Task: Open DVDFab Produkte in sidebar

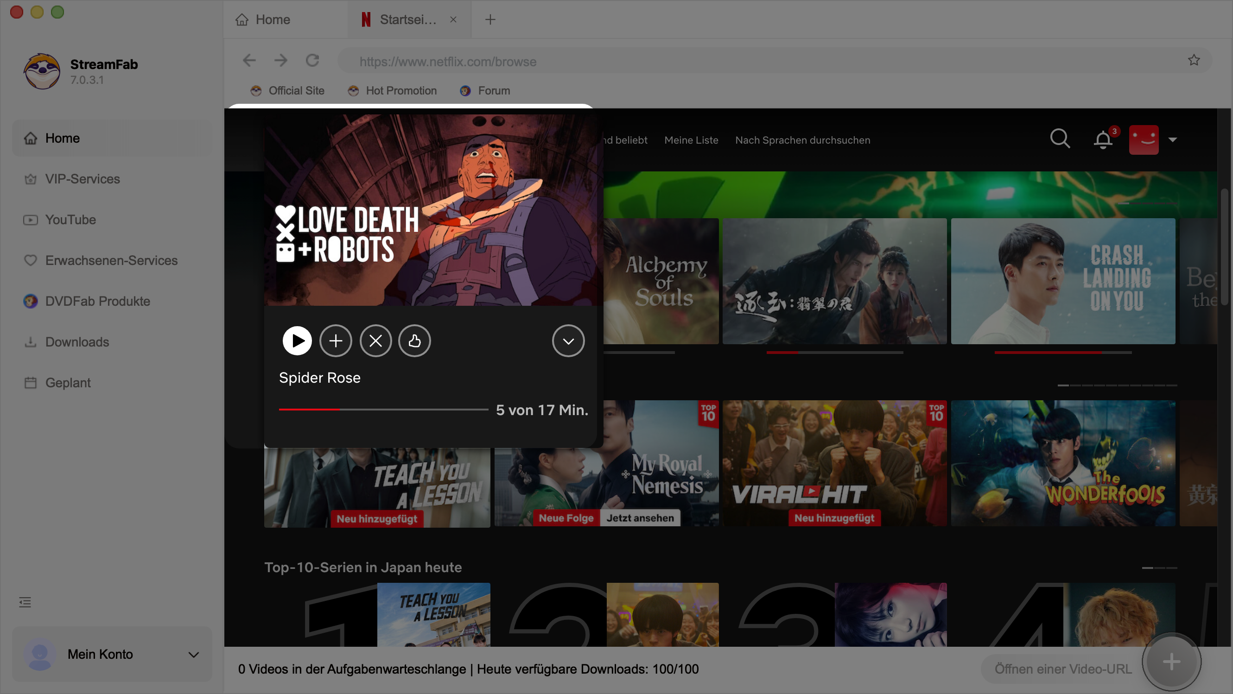Action: [112, 301]
